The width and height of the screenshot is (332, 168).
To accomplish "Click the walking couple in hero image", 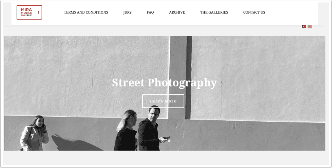I will 141,128.
